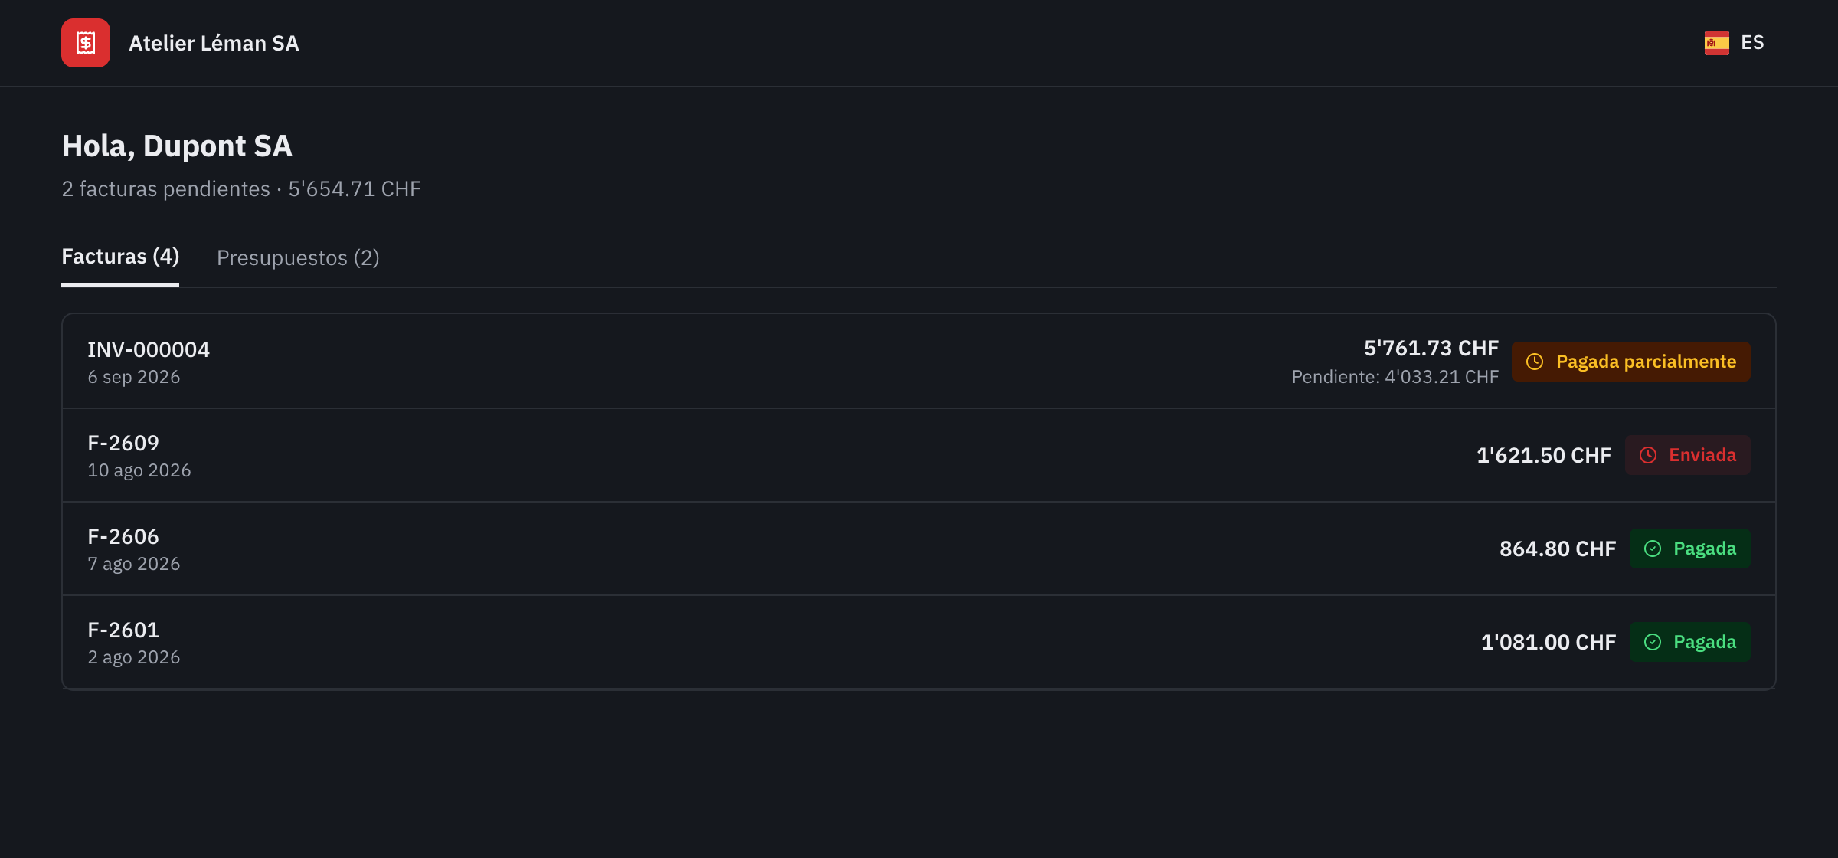1838x858 pixels.
Task: Click the 5'761.73 CHF invoice amount
Action: 1431,348
